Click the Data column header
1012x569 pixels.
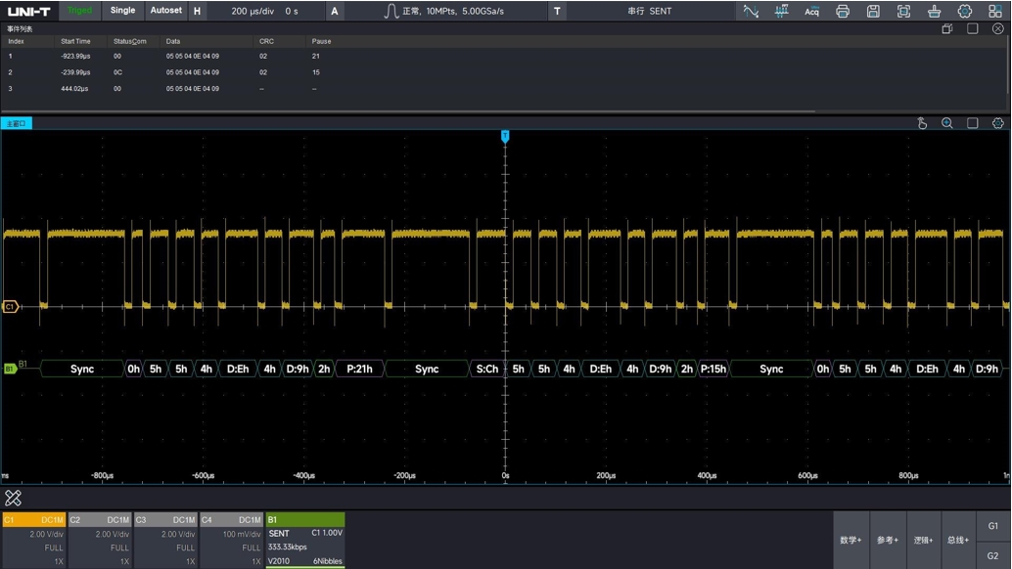click(x=173, y=41)
